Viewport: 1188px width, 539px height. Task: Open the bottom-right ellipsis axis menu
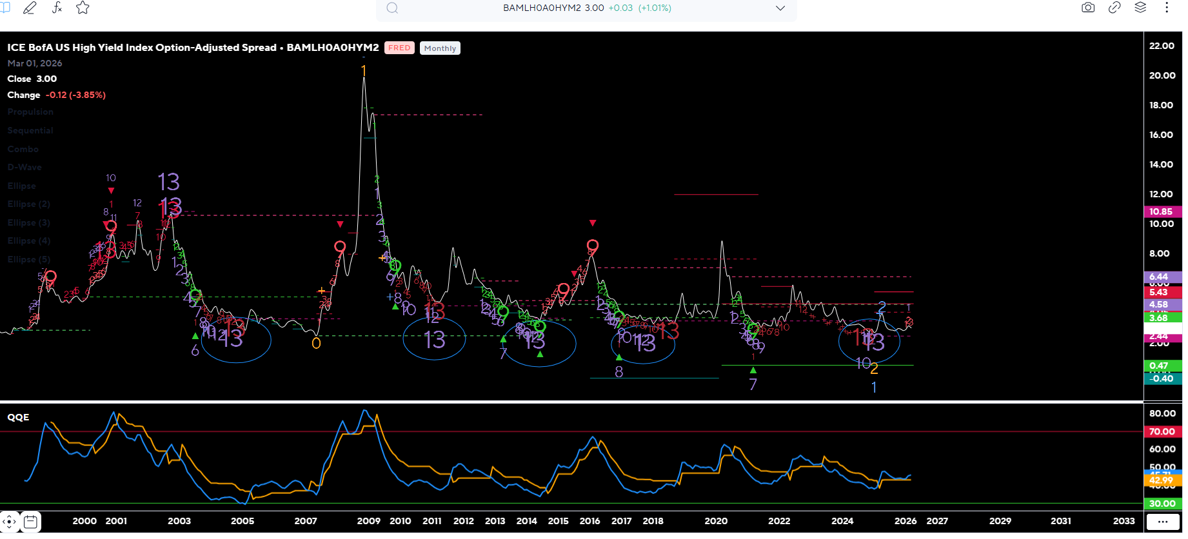coord(1163,521)
